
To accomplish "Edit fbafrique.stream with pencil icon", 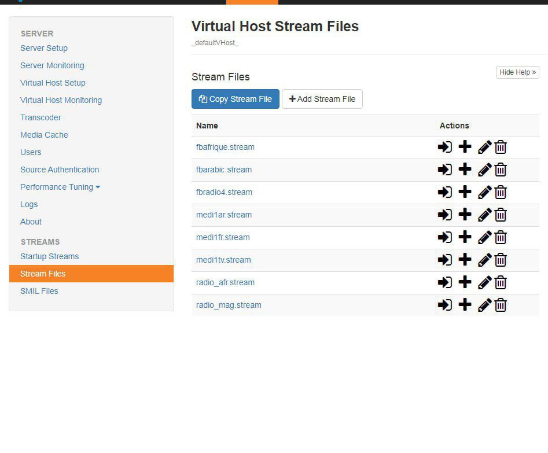I will (x=485, y=147).
